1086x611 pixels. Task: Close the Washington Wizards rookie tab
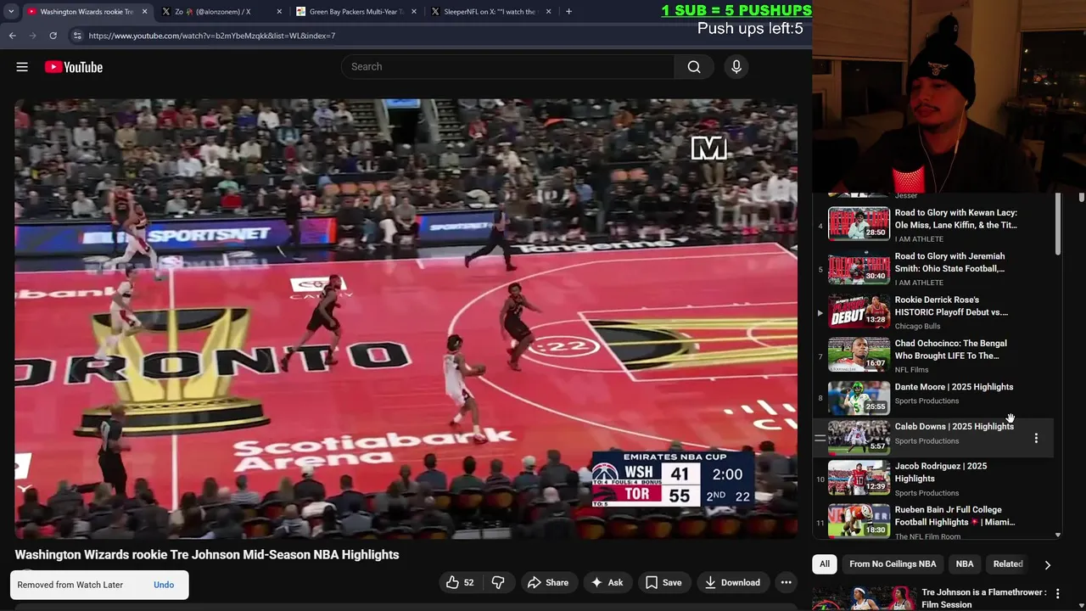[144, 12]
